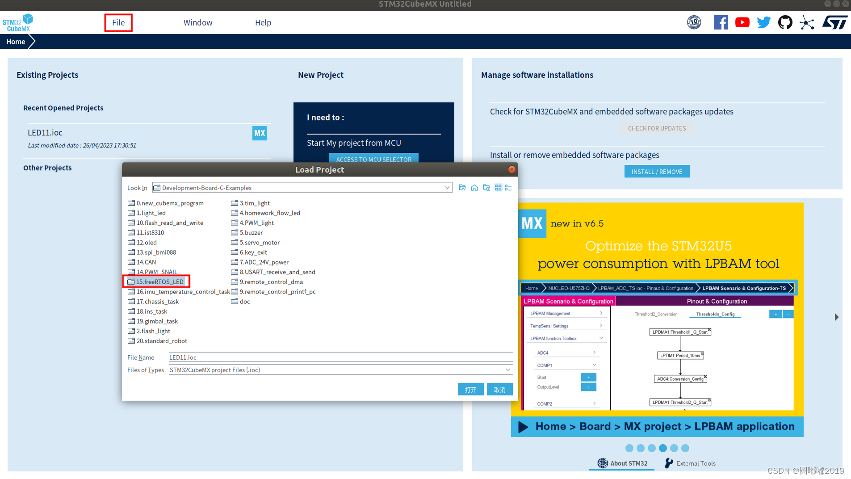Open the Look In location dropdown
This screenshot has width=851, height=479.
pyautogui.click(x=447, y=188)
